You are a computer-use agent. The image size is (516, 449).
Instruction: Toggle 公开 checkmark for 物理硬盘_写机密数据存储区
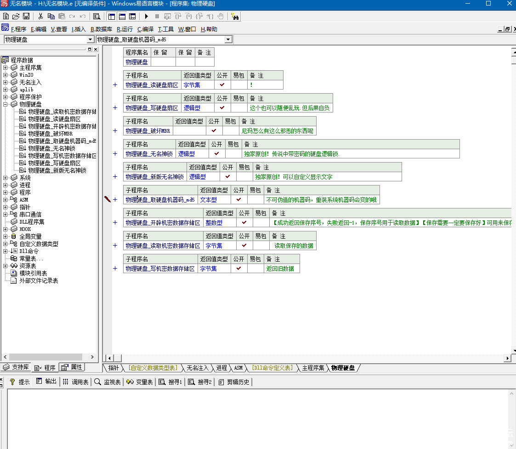coord(239,269)
